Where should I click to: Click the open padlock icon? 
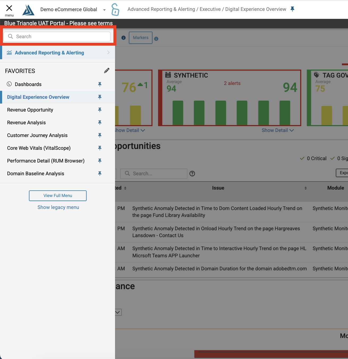coord(115,10)
